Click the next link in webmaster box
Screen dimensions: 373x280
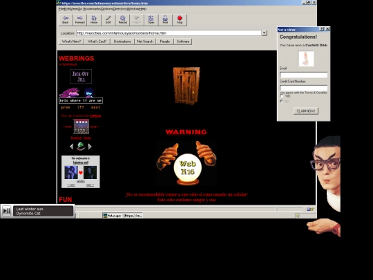click(90, 185)
